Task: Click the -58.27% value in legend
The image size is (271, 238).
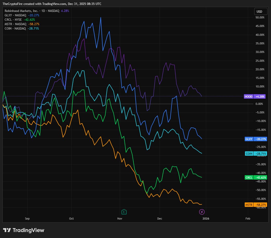Action: 34,24
